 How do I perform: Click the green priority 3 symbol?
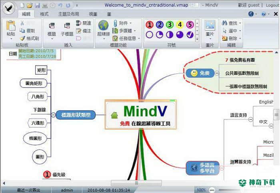tap(170, 25)
